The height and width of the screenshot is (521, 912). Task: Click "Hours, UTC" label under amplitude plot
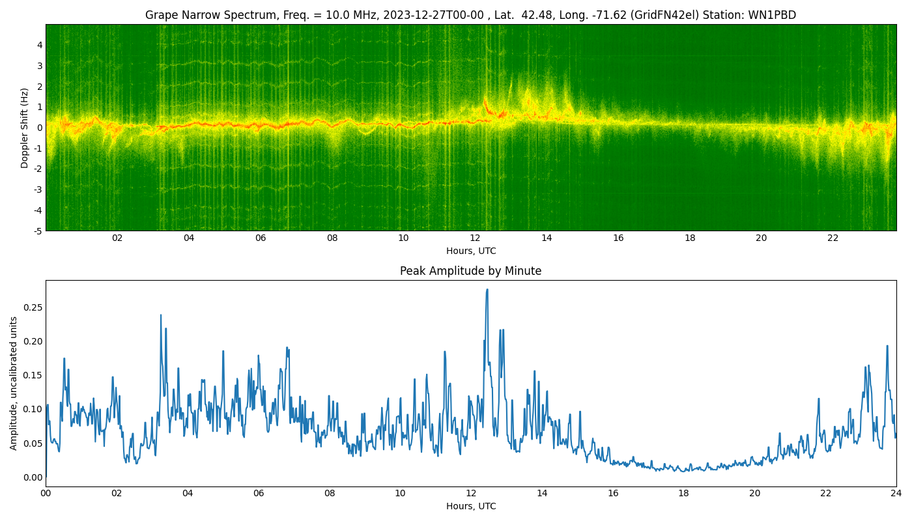pyautogui.click(x=470, y=506)
